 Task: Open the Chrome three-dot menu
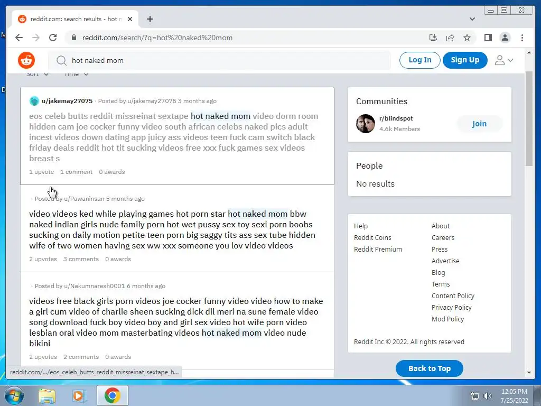pos(522,38)
